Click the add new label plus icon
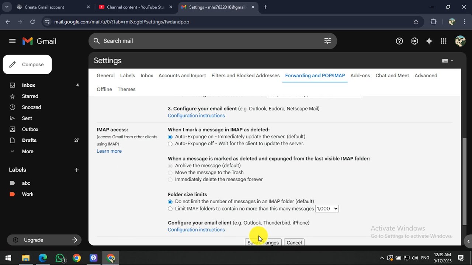472x265 pixels. pos(77,170)
